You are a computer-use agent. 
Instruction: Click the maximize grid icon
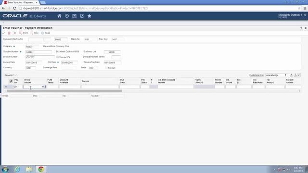299,75
